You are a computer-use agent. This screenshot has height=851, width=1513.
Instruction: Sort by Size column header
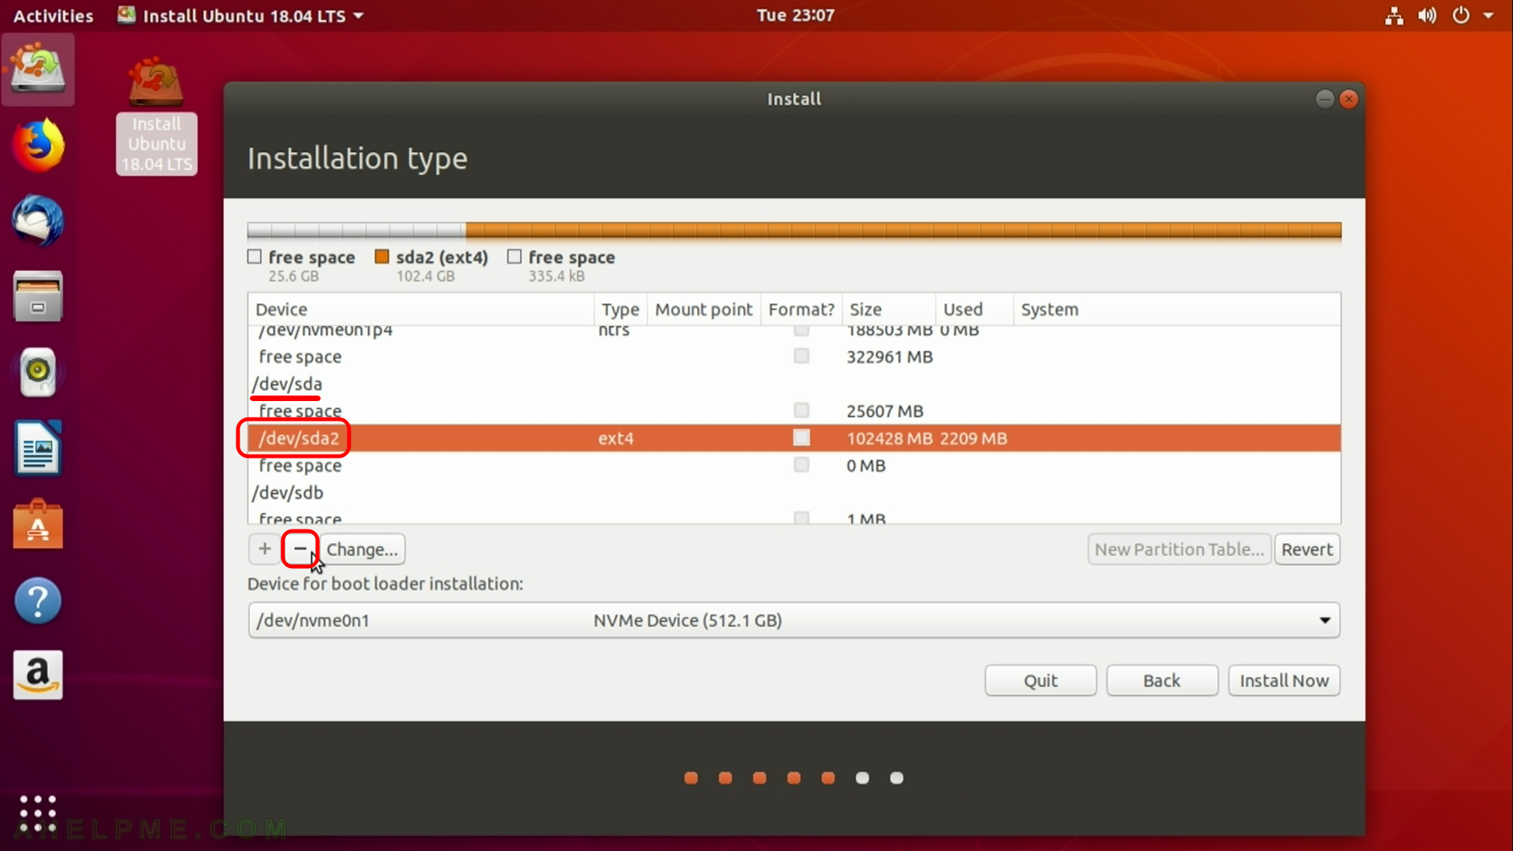888,310
